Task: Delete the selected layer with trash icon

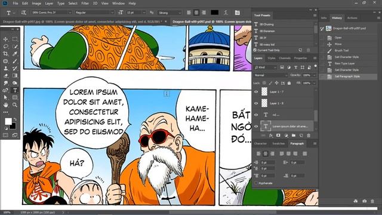Action: coord(309,136)
